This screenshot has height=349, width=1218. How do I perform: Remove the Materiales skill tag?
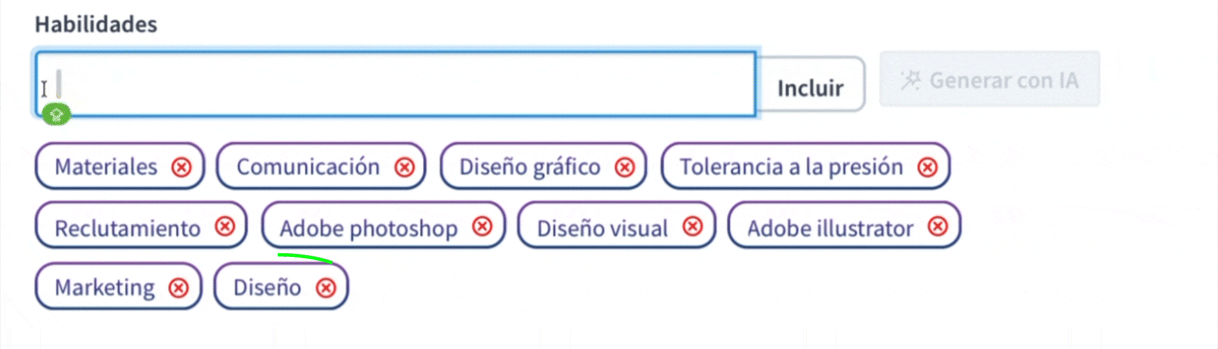point(181,167)
